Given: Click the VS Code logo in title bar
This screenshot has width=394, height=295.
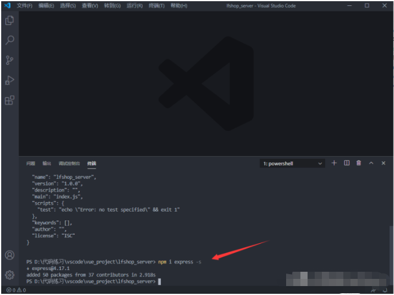Looking at the screenshot, I should (x=8, y=5).
